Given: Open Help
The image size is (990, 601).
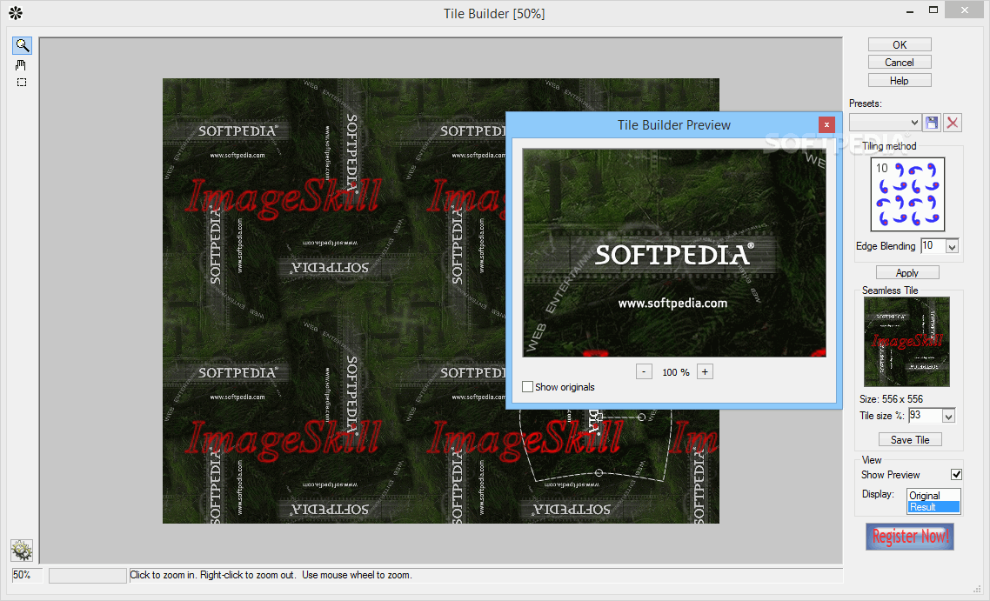Looking at the screenshot, I should coord(899,80).
